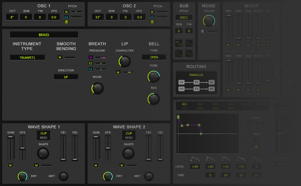Click envelope shape icon above +50 level
Screen dimensions: 301x186
tap(241, 158)
